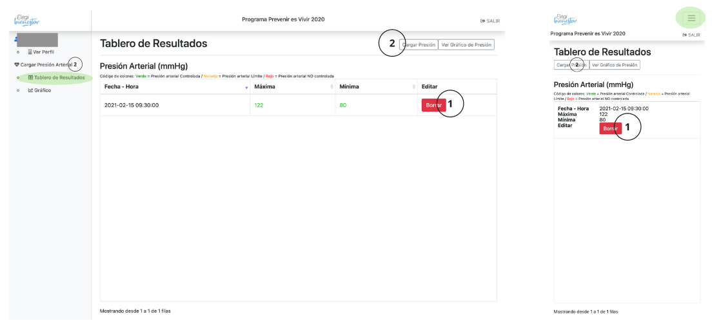Click the sort arrow in Fecha - Hora column

click(x=246, y=87)
